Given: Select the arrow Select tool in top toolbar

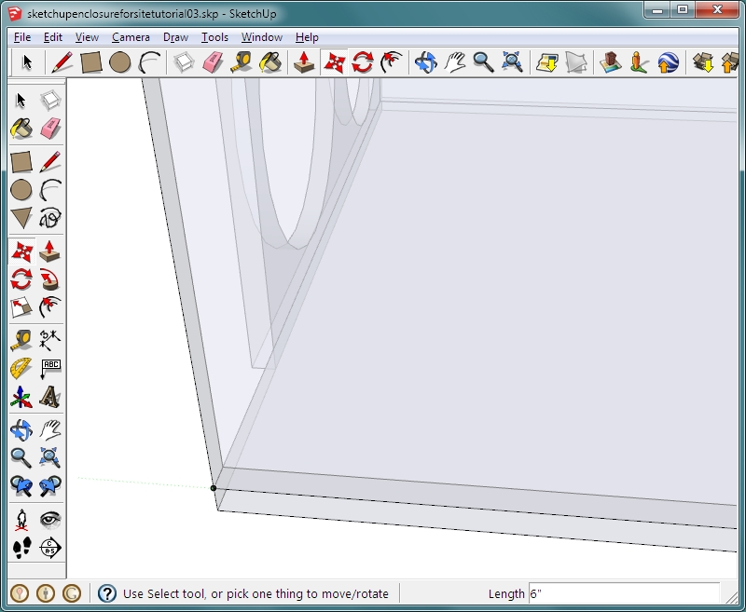Looking at the screenshot, I should point(27,62).
